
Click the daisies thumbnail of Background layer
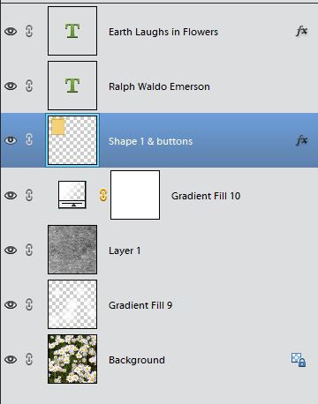72,359
